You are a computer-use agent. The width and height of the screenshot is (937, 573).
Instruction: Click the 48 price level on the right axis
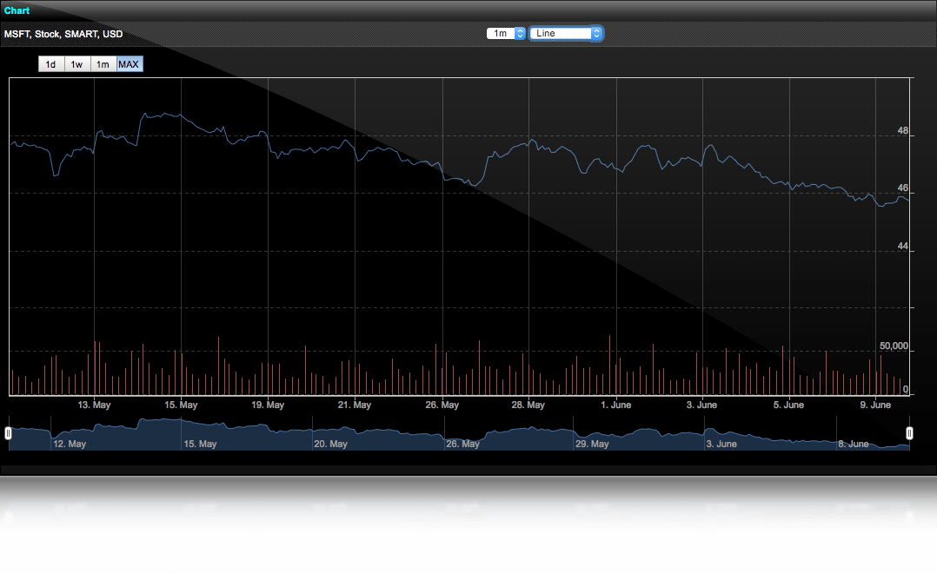coord(902,131)
